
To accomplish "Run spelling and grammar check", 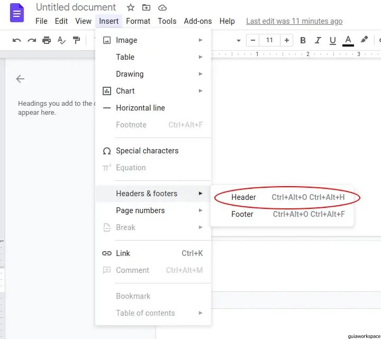I will (61, 40).
